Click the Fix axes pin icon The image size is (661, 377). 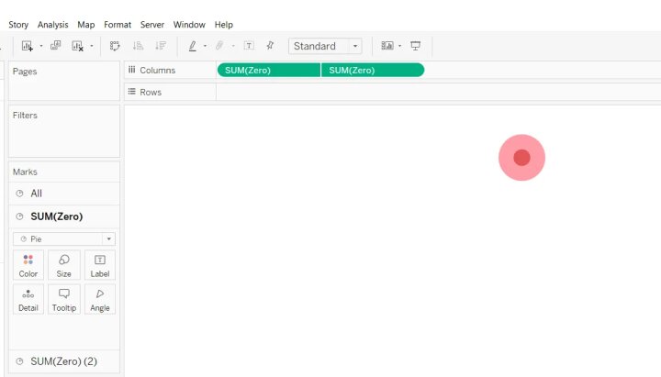[270, 46]
